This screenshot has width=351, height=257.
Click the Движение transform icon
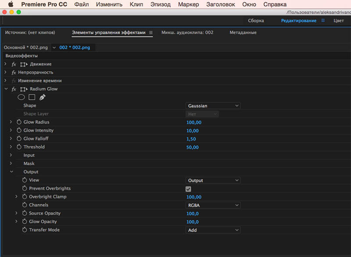(24, 64)
